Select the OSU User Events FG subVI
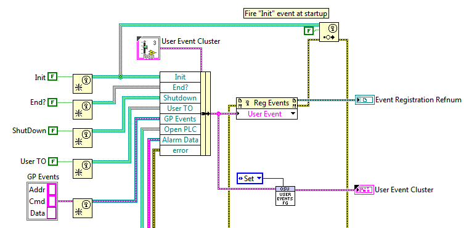The height and width of the screenshot is (228, 469). click(x=285, y=196)
